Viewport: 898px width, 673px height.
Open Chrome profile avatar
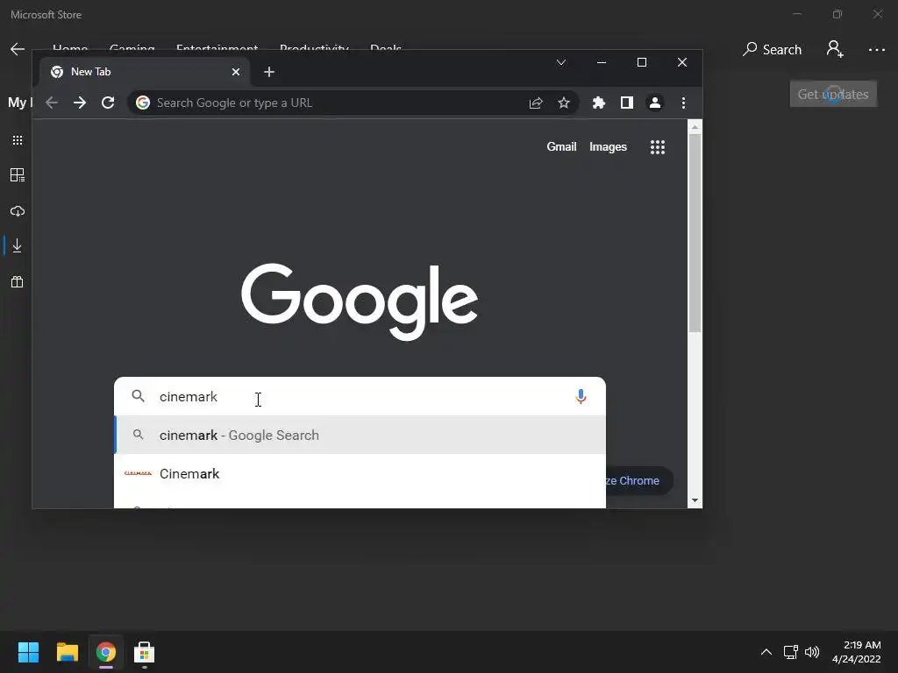(654, 103)
